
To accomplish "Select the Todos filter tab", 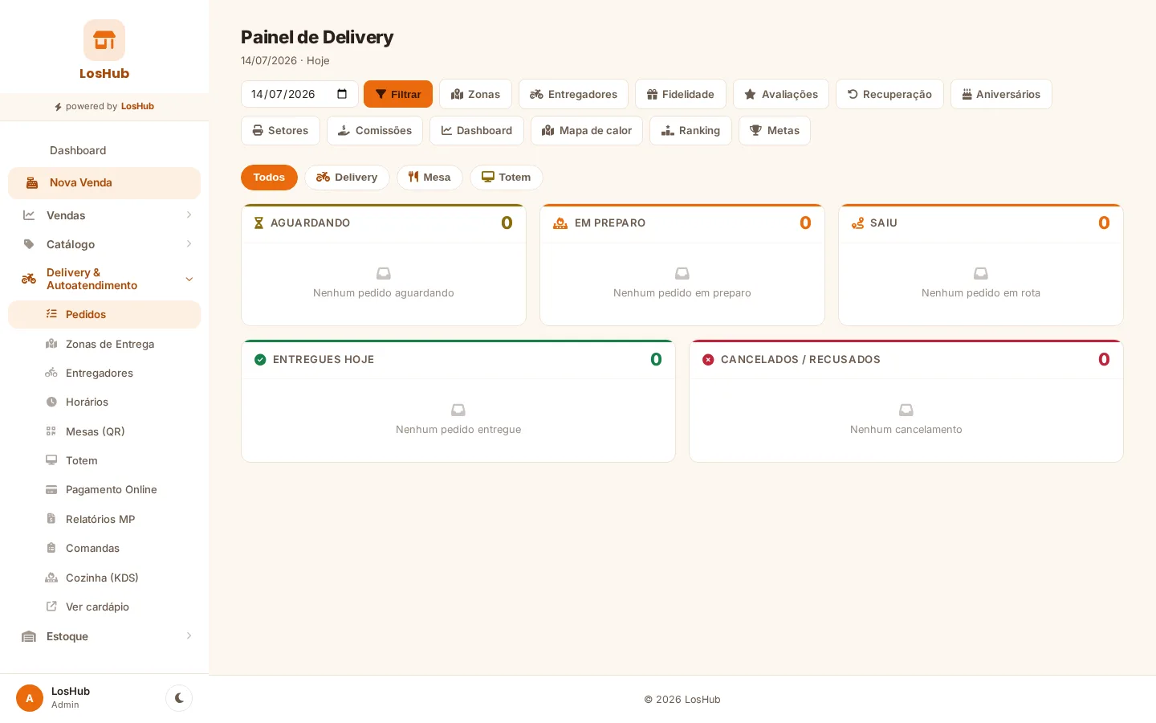I will [269, 178].
